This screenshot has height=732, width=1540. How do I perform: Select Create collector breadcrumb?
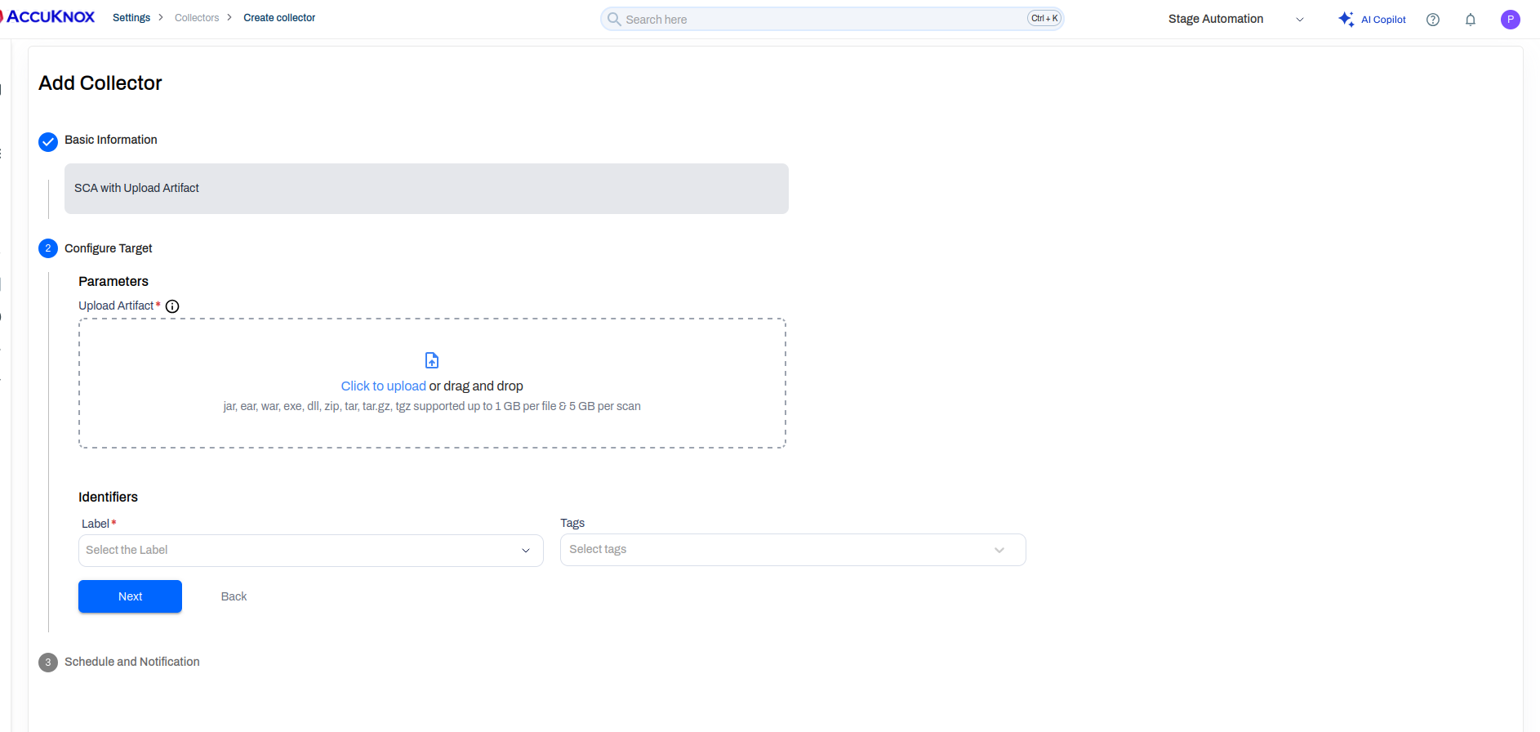(x=279, y=18)
